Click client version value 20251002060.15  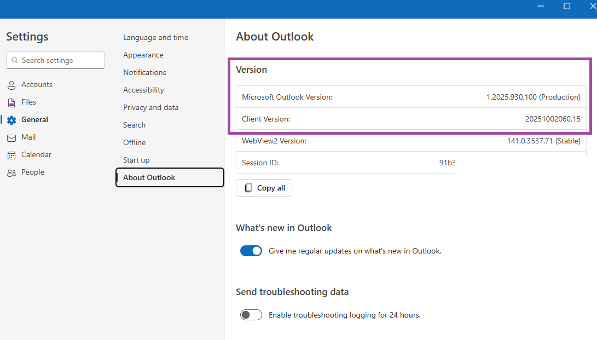[x=553, y=119]
